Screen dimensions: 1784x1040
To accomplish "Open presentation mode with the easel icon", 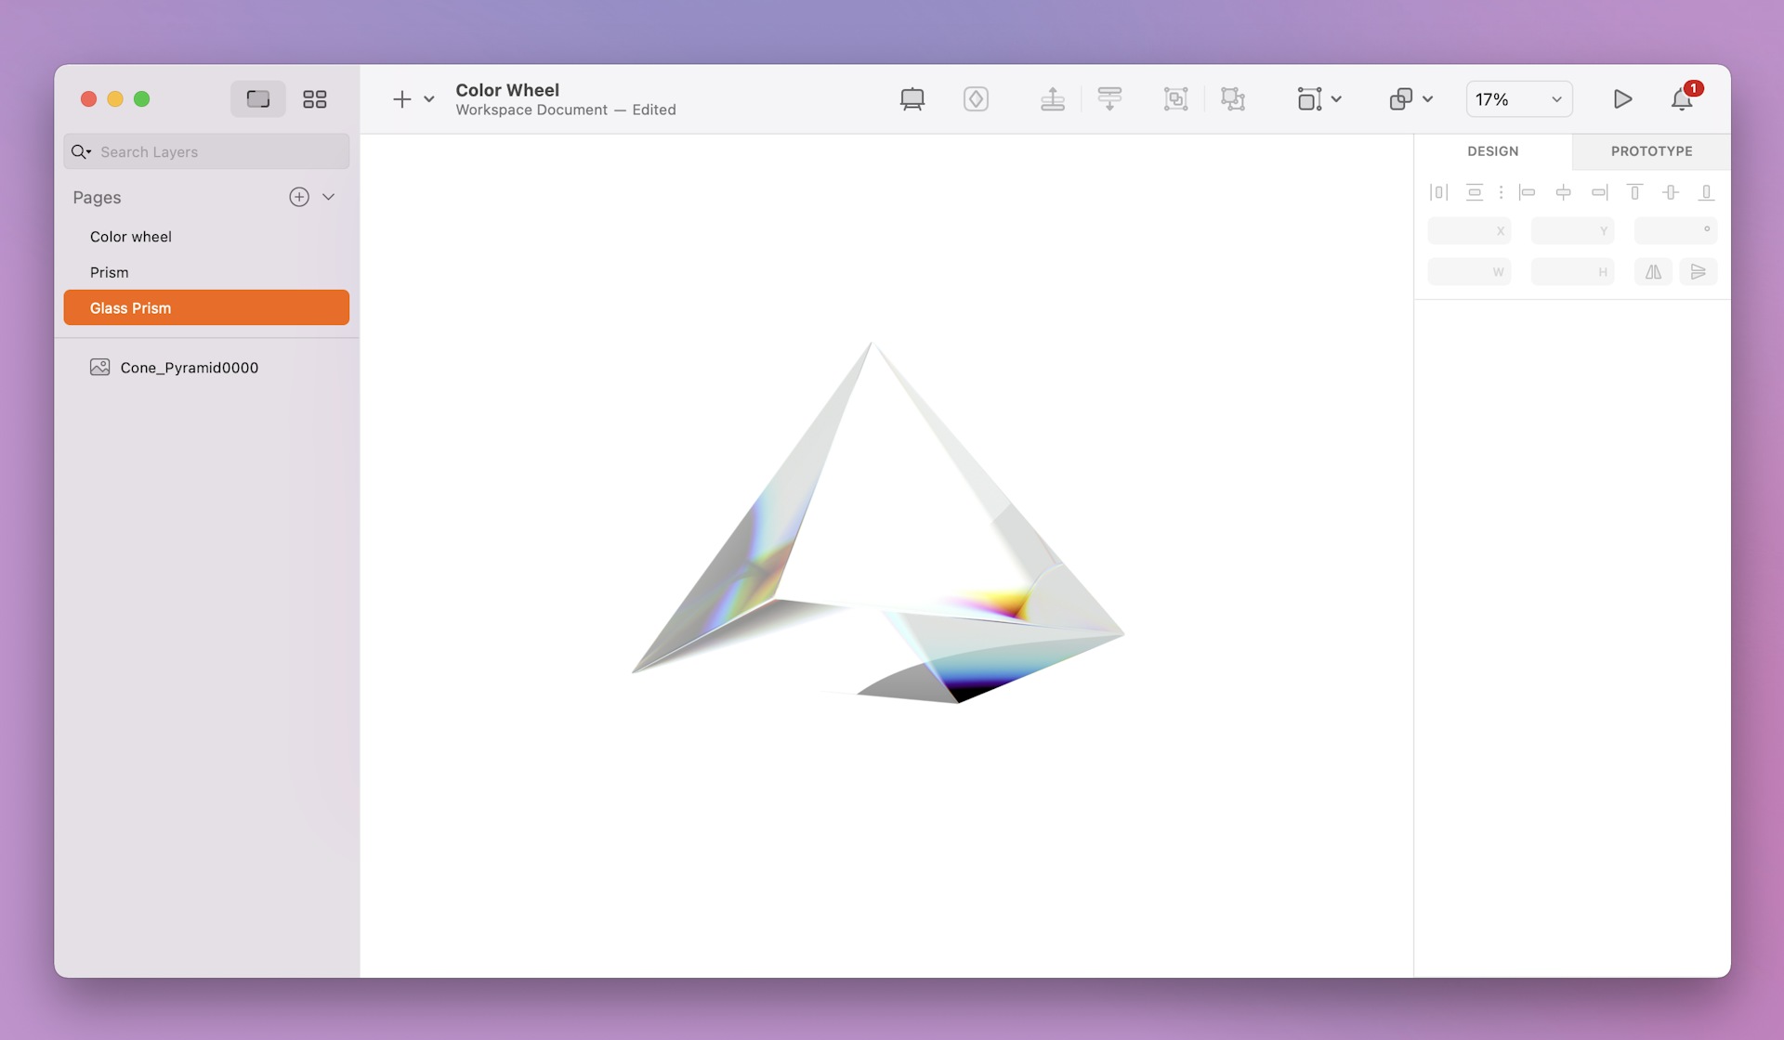I will [x=912, y=98].
